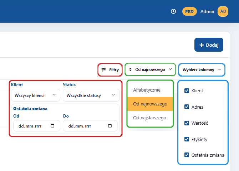Open the Filtry filter panel

coord(110,70)
